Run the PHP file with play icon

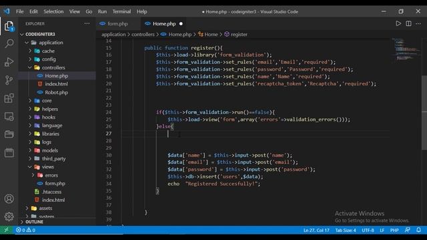tap(398, 24)
